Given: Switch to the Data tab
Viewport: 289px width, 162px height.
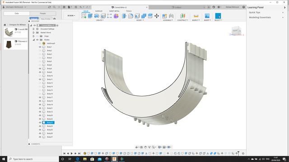Looking at the screenshot, I should (x=17, y=13).
